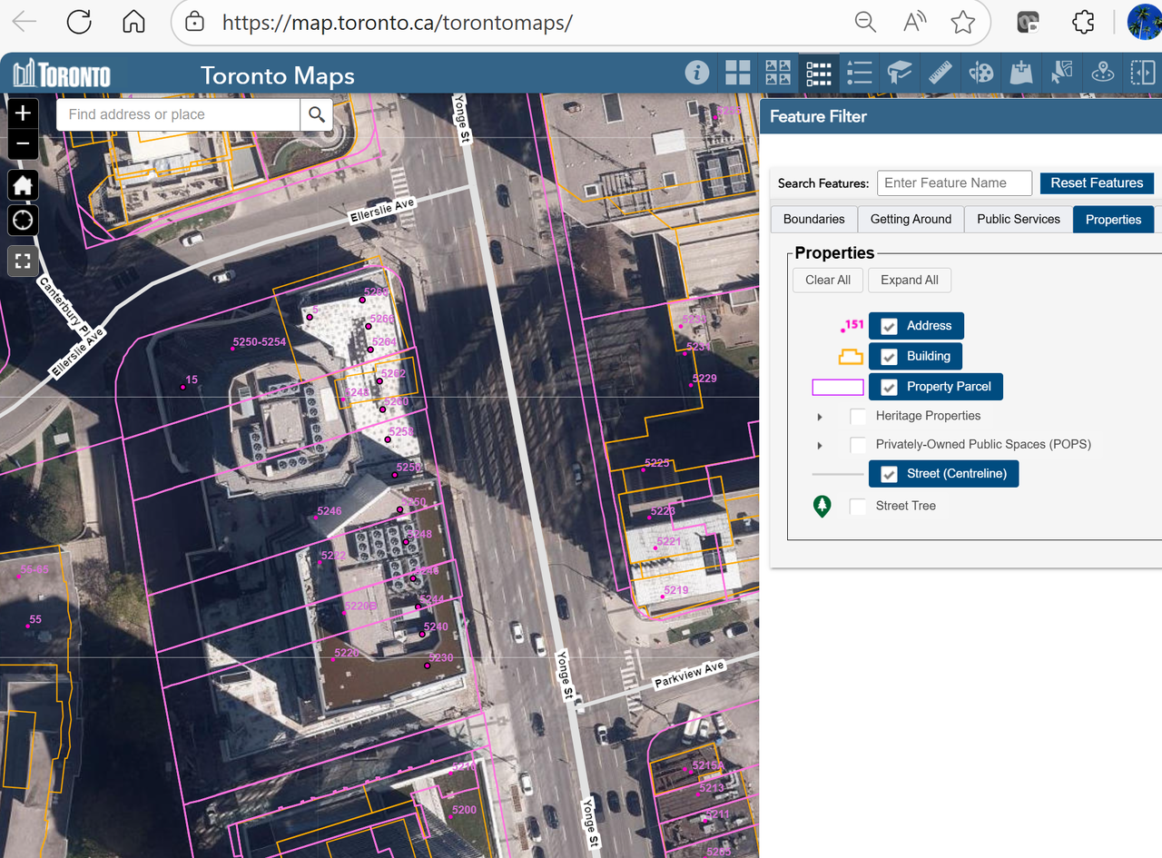Open the aerial imagery gallery icon

tap(778, 73)
